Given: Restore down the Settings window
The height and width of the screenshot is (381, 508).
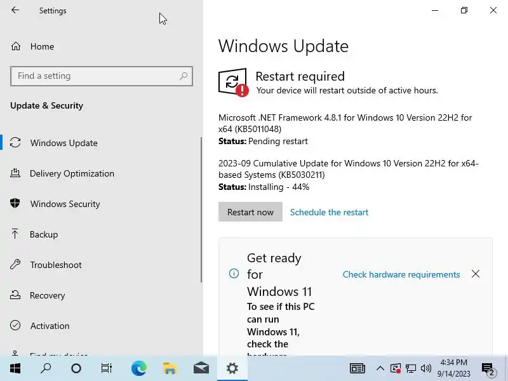Looking at the screenshot, I should coord(464,10).
